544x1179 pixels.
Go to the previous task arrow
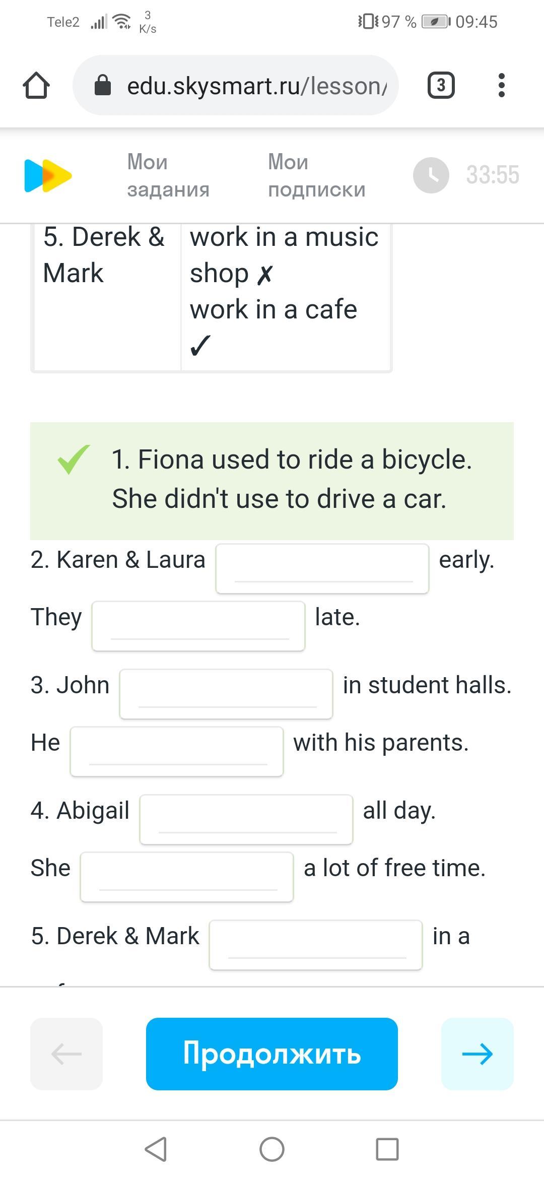(x=66, y=1054)
